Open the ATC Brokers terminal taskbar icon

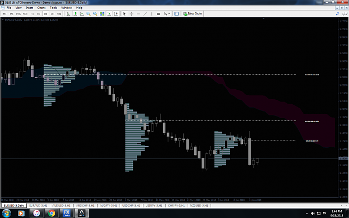tap(82, 214)
